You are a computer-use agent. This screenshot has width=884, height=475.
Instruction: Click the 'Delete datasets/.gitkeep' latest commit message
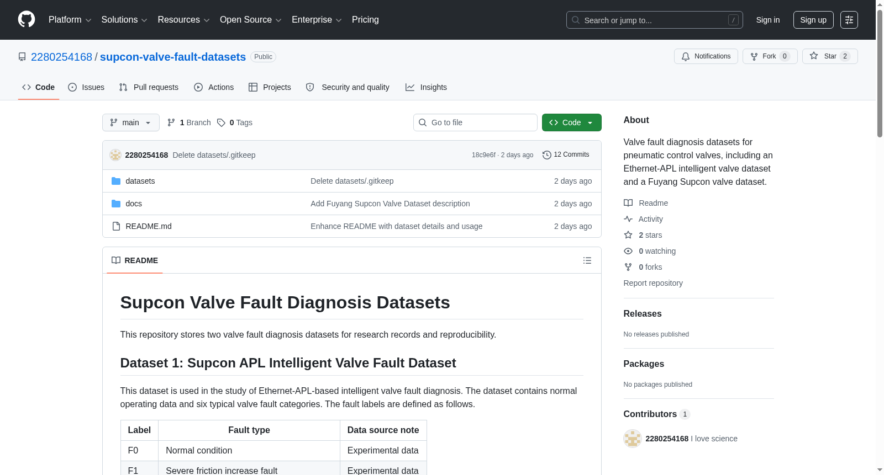[214, 155]
